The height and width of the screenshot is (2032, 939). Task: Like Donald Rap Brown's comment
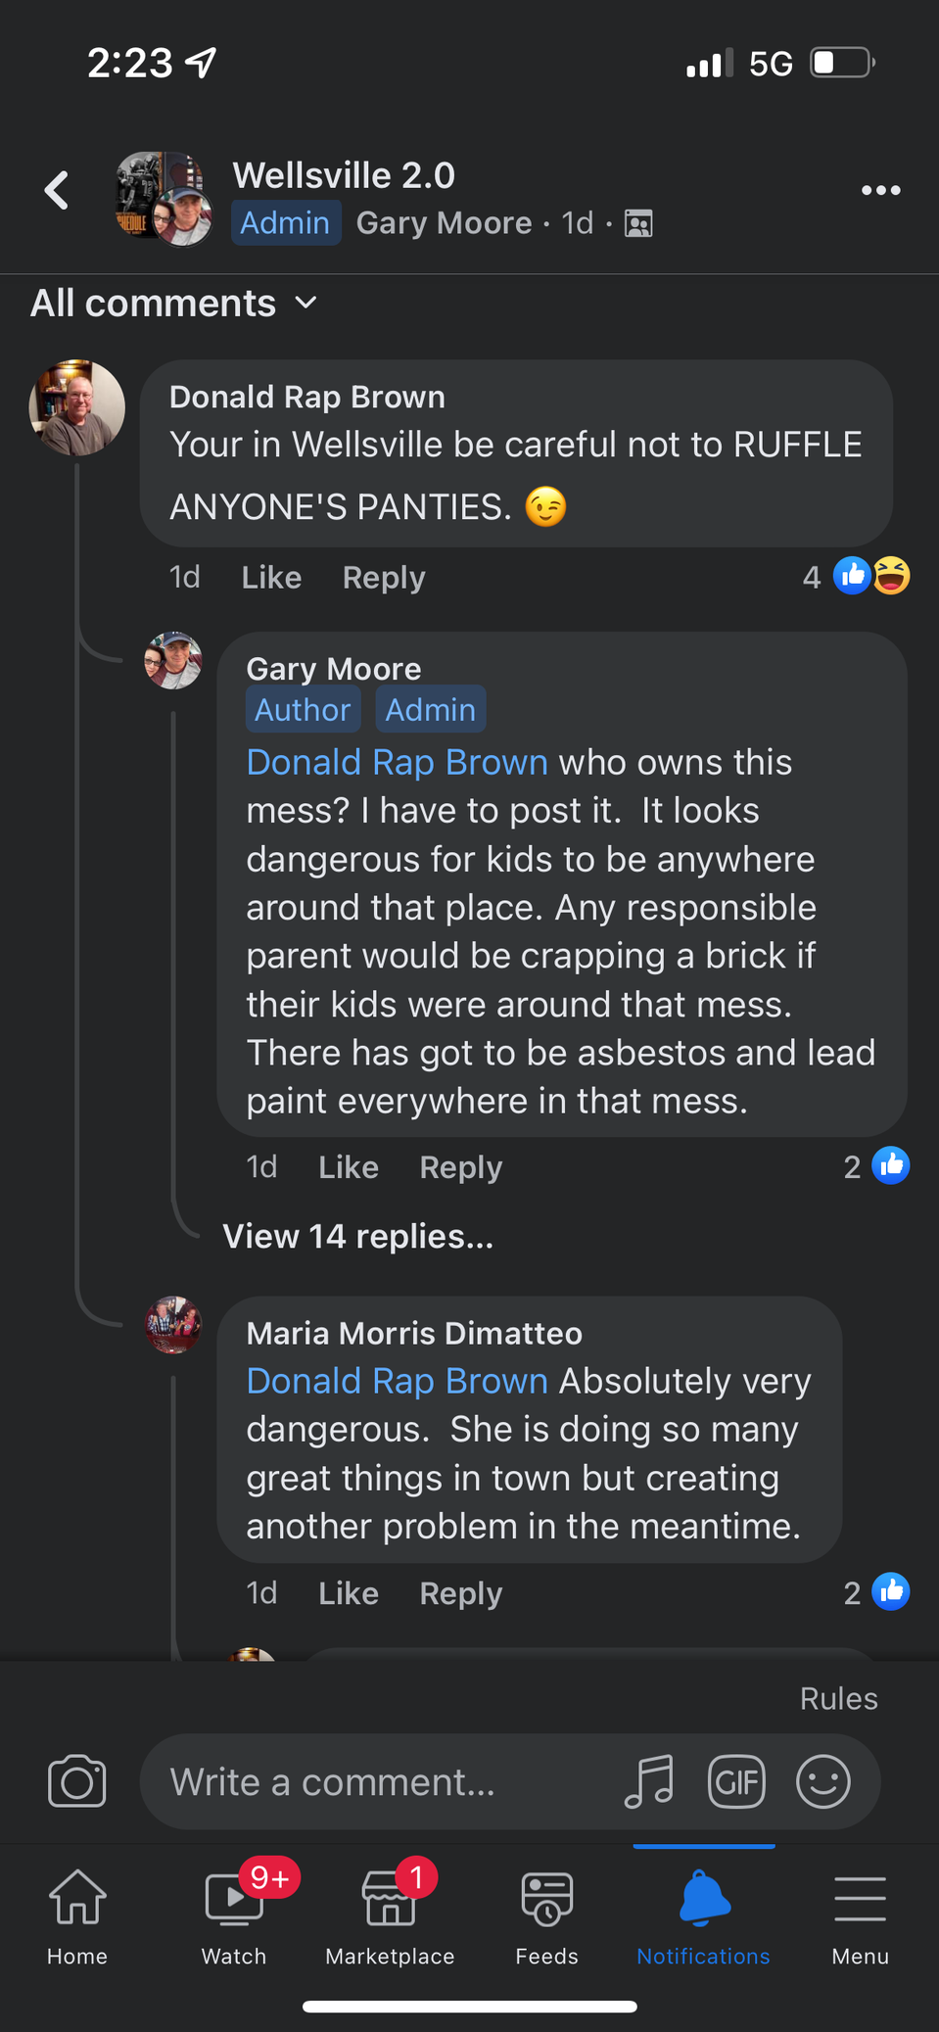[271, 578]
